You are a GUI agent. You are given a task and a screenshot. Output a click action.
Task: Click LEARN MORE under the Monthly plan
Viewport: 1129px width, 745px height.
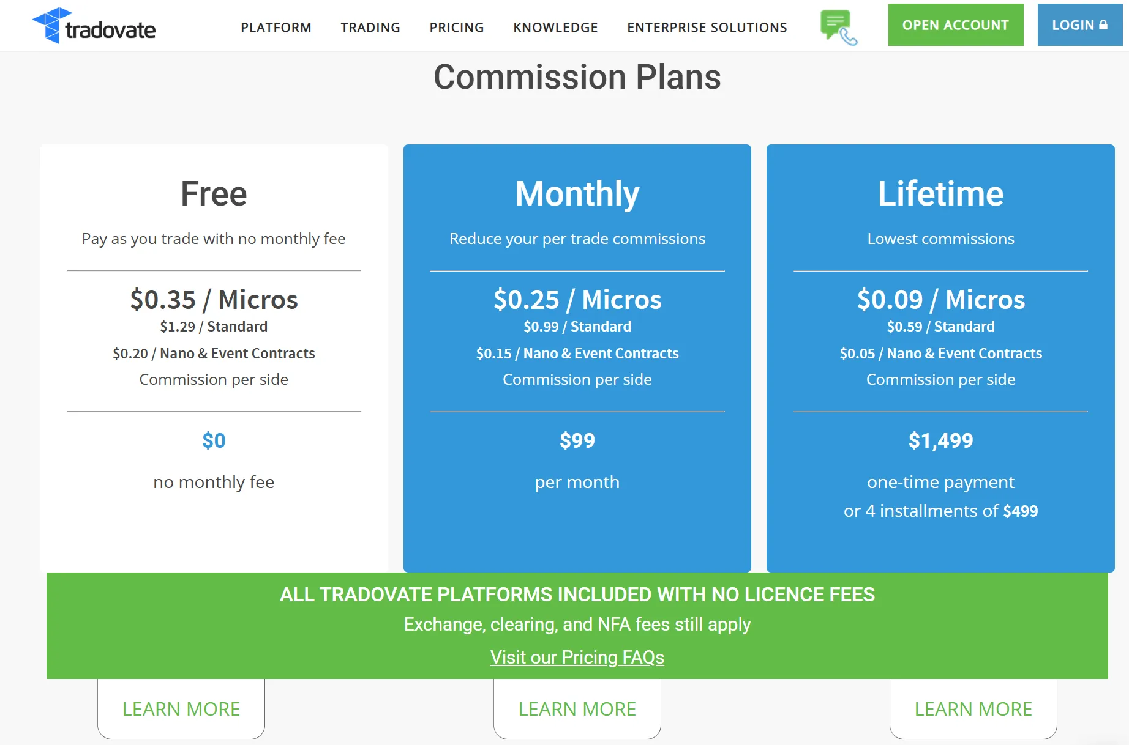(x=577, y=709)
